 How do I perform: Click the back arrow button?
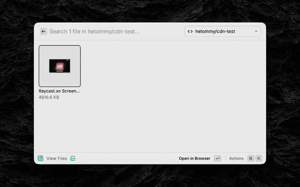[44, 31]
